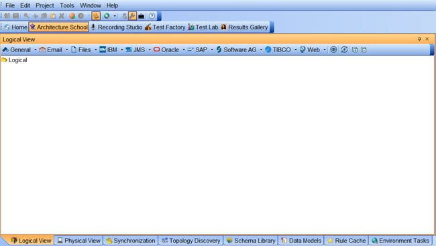Select the Architecture School perspective
Viewport: 436px width, 246px height.
(x=59, y=27)
